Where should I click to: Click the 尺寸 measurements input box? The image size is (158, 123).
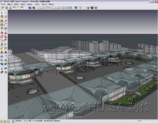coord(150,121)
